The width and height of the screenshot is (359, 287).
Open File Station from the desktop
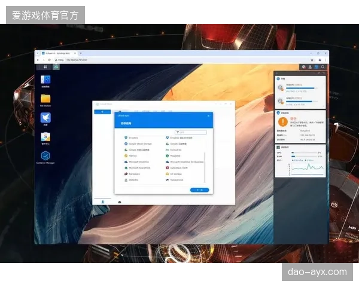coord(45,100)
